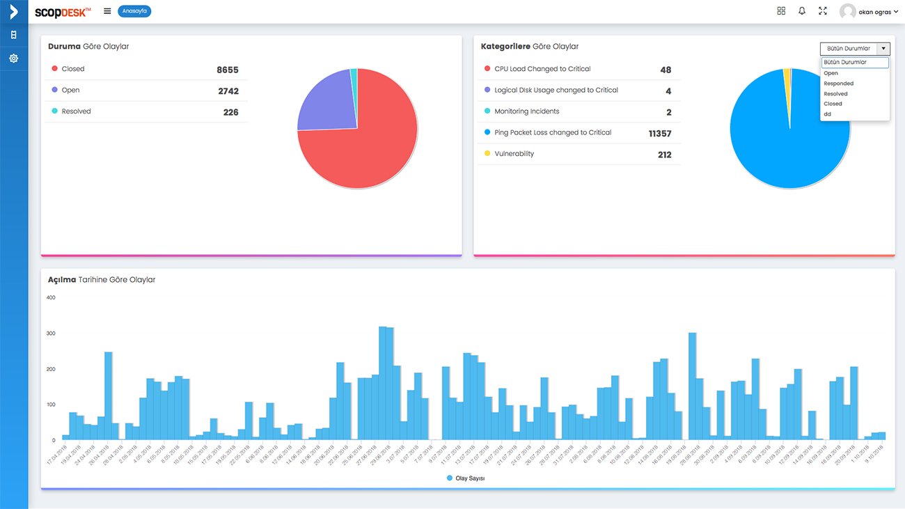Click the Anasayfa breadcrumb button
Viewport: 905px width, 509px height.
tap(134, 11)
